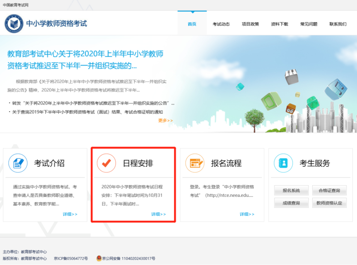The width and height of the screenshot is (357, 265).
Task: Click the 中小学教师资格考试 site title
Action: pyautogui.click(x=56, y=24)
